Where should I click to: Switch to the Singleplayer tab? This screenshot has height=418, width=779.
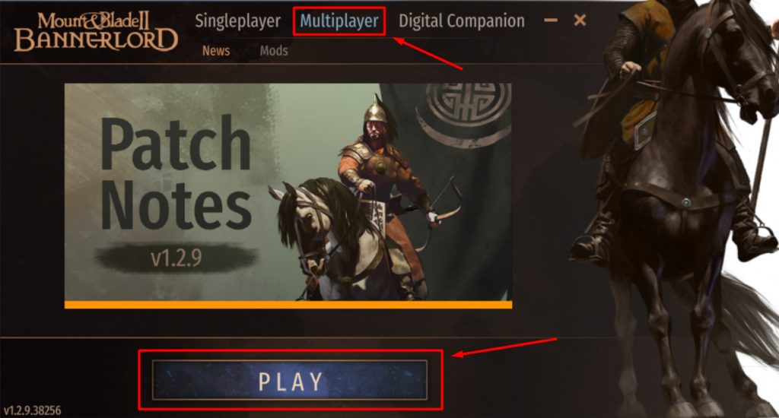point(237,21)
